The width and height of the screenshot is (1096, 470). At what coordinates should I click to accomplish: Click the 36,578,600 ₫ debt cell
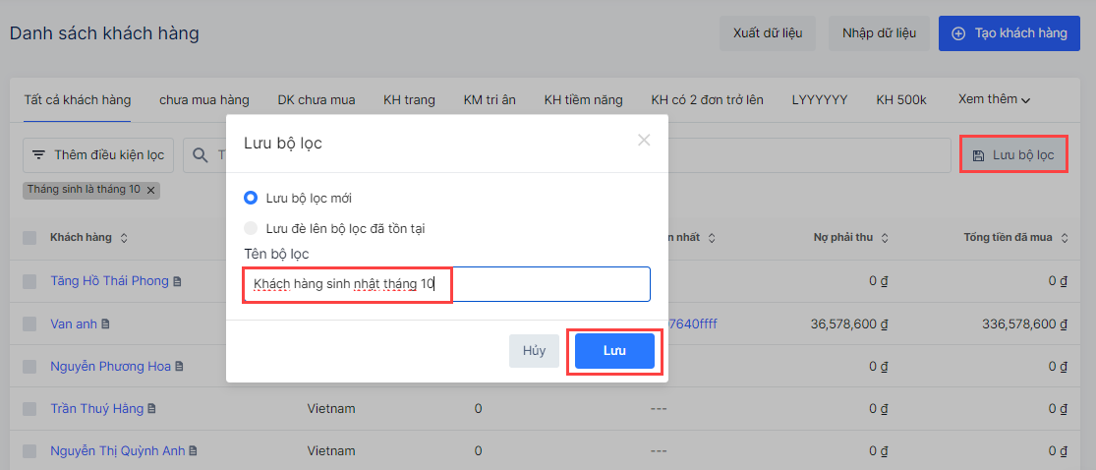click(x=850, y=323)
